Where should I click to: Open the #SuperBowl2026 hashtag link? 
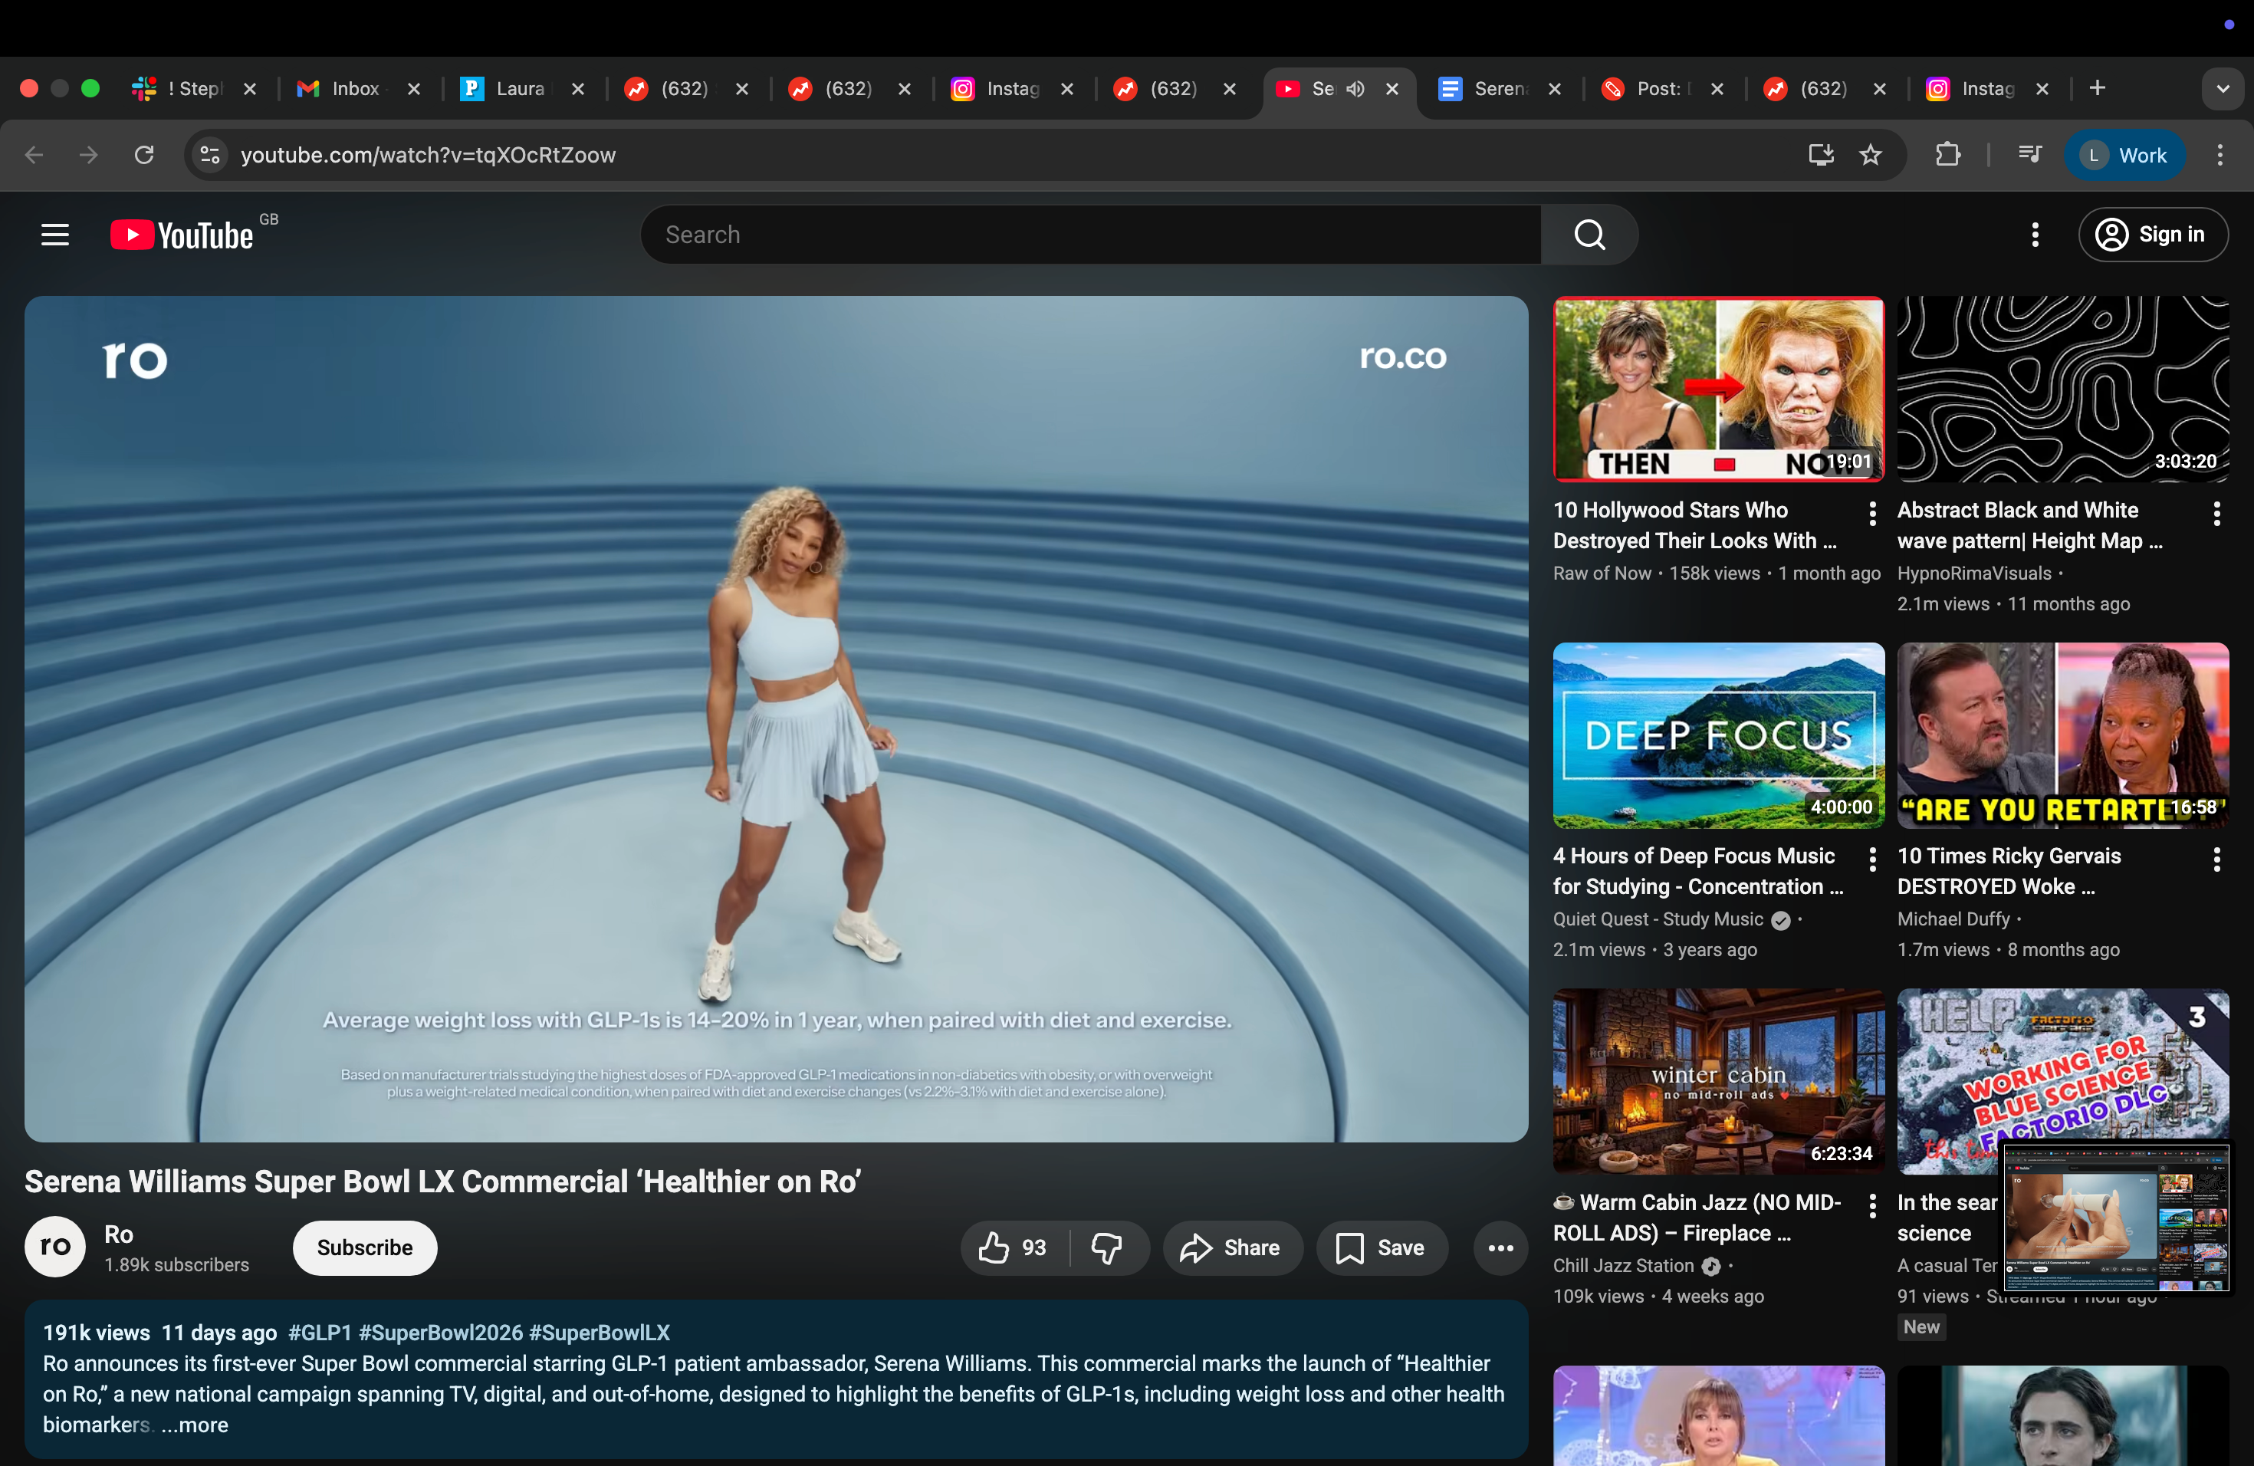[x=440, y=1333]
